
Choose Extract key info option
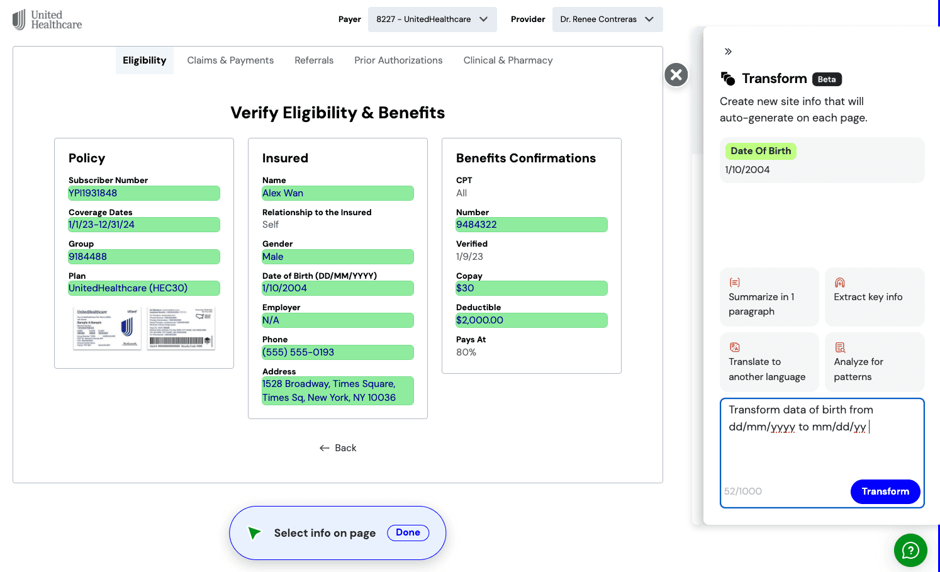point(875,297)
